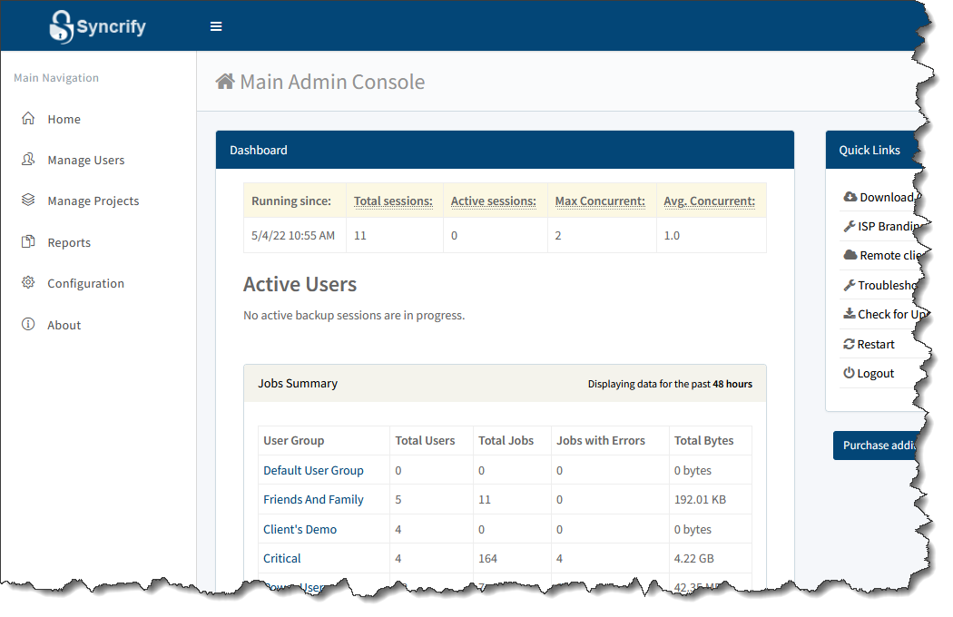Click the Download quick link text
Screen dimensions: 953x617
coord(888,197)
